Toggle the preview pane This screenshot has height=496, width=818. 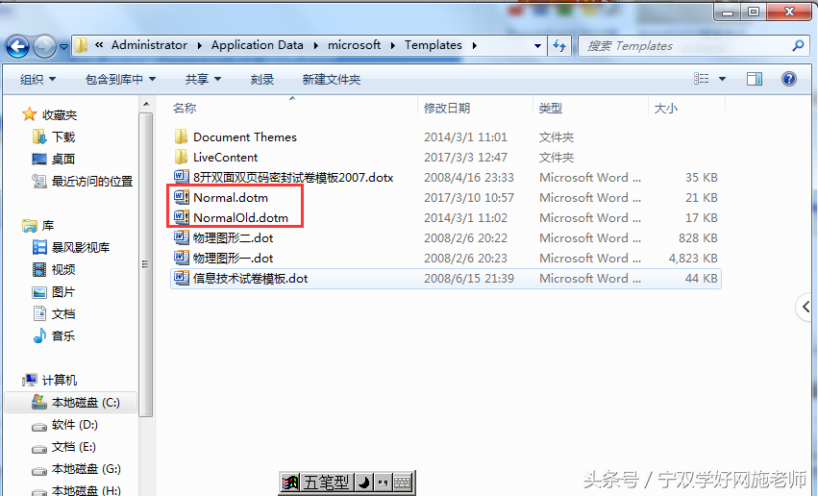click(755, 79)
